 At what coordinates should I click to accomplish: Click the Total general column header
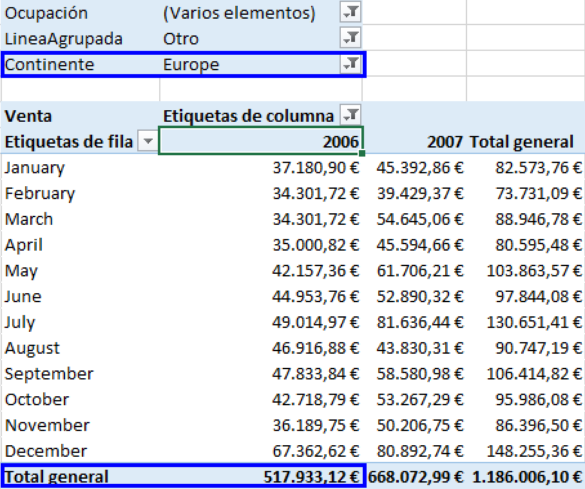[522, 142]
